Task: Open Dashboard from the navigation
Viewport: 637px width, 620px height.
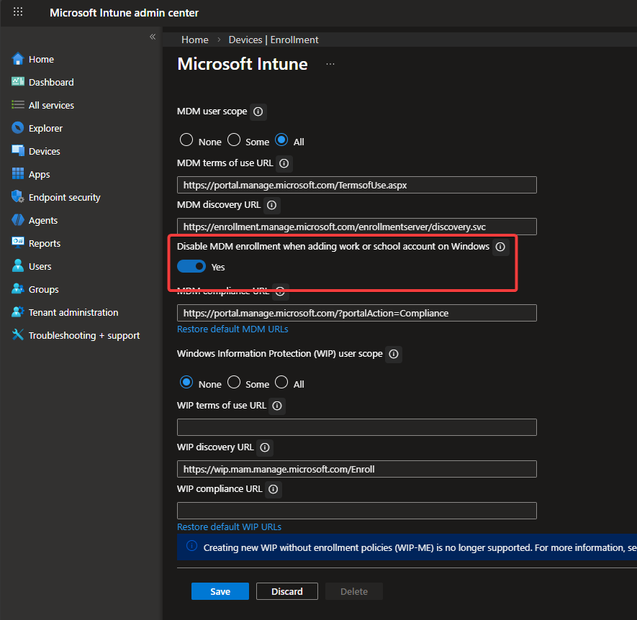Action: 51,83
